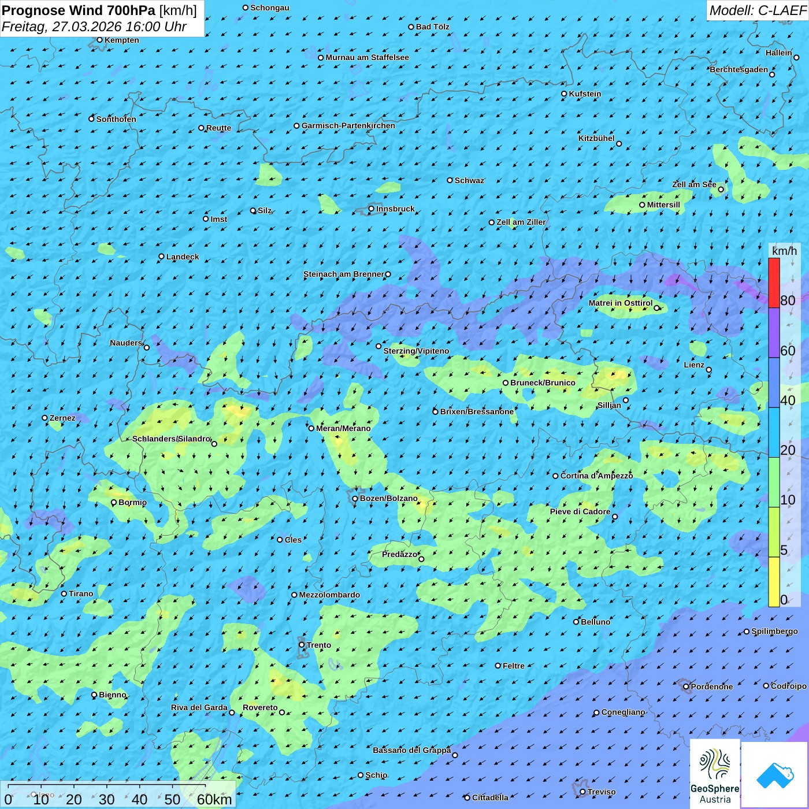The width and height of the screenshot is (809, 809).
Task: Click the Murnau am Staffelsee label
Action: (367, 57)
